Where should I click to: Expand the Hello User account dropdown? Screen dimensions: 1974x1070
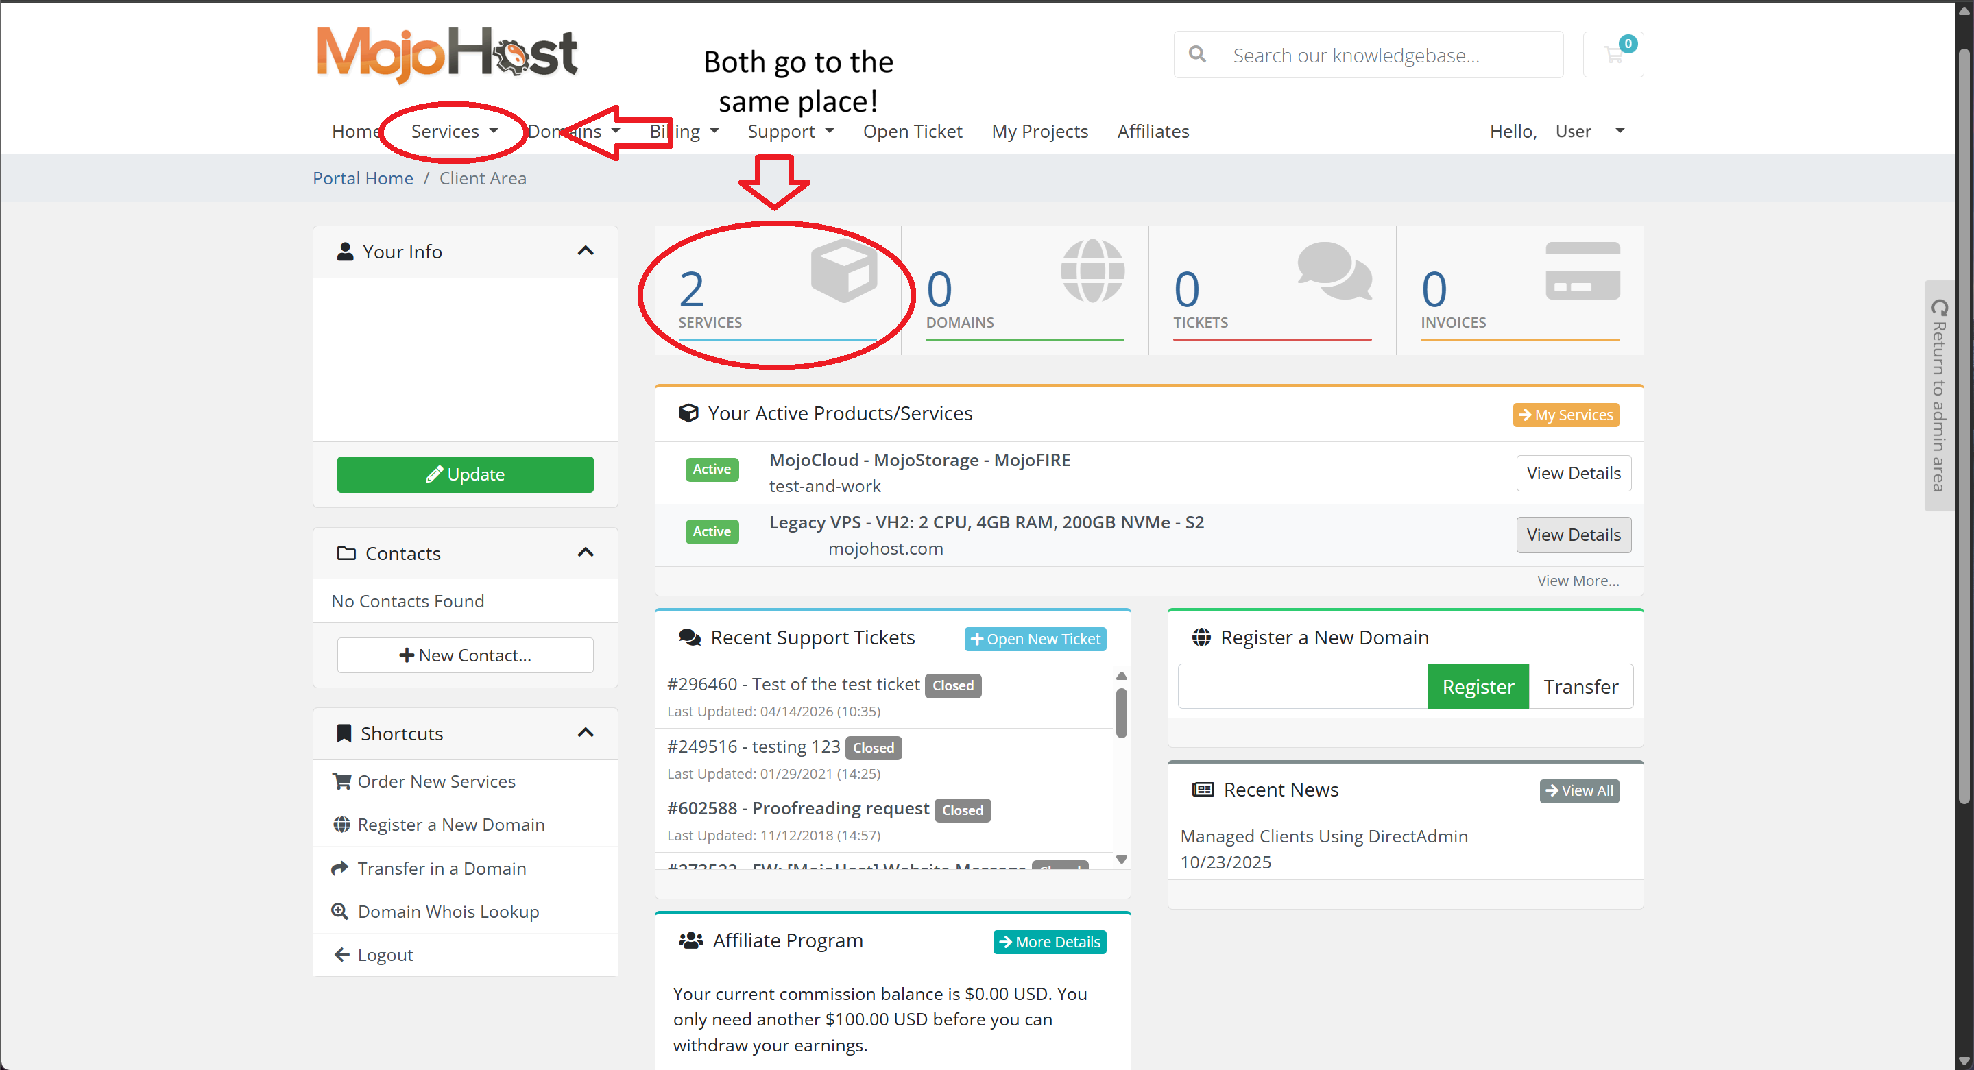click(1620, 131)
